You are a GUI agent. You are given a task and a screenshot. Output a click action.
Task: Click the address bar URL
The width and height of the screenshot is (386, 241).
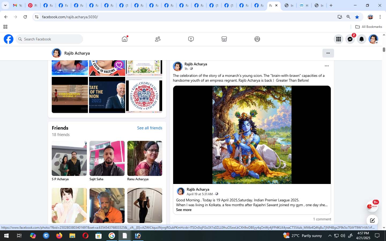pos(70,17)
